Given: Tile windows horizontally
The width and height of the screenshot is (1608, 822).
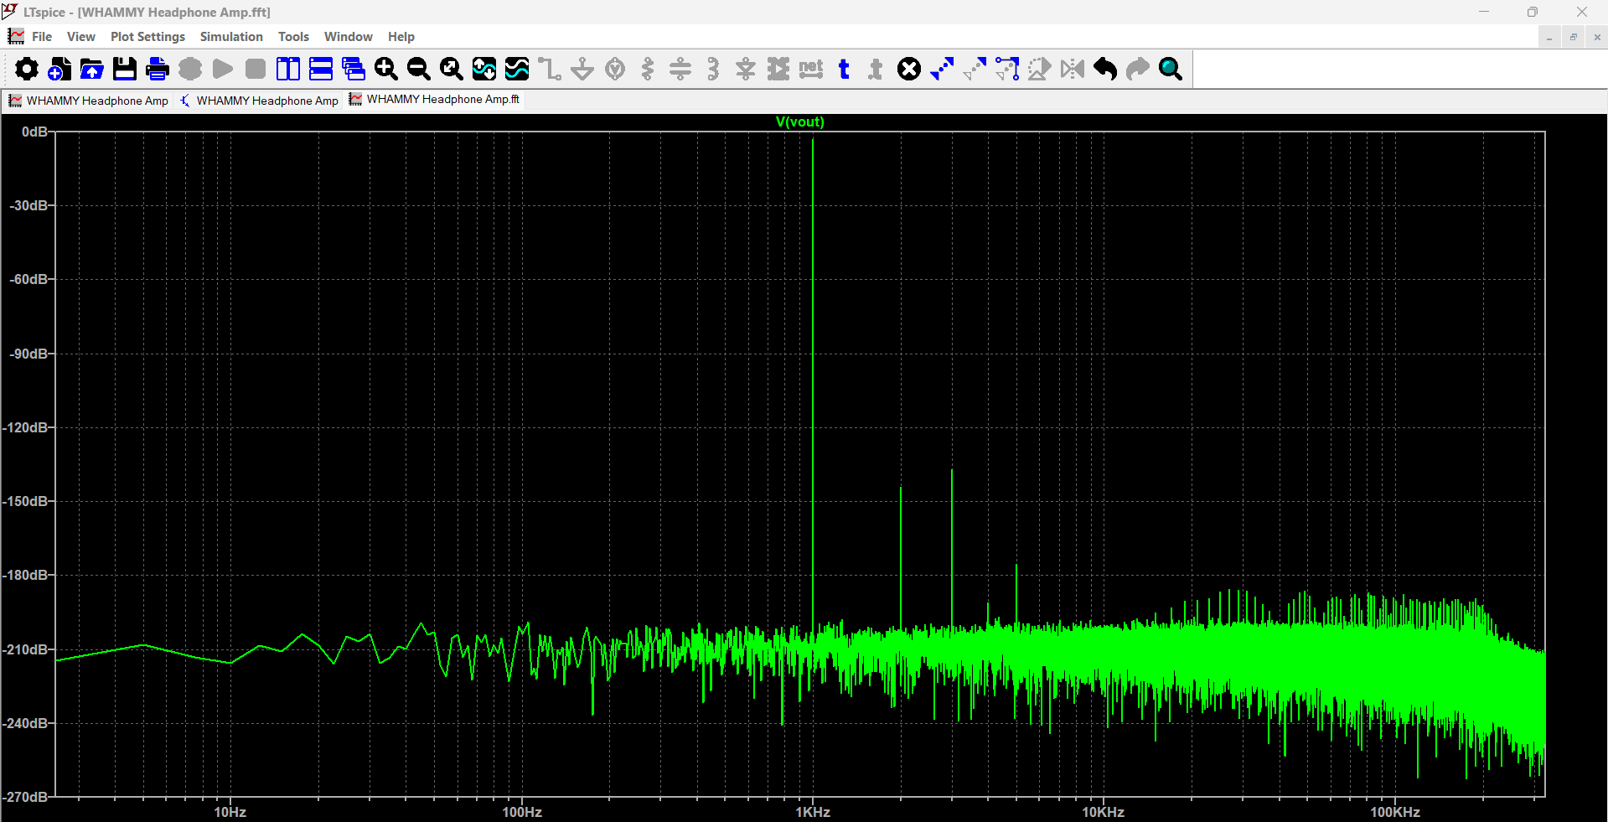Looking at the screenshot, I should click(321, 69).
